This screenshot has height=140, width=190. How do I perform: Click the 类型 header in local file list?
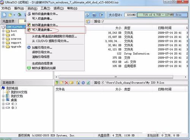coord(127,89)
